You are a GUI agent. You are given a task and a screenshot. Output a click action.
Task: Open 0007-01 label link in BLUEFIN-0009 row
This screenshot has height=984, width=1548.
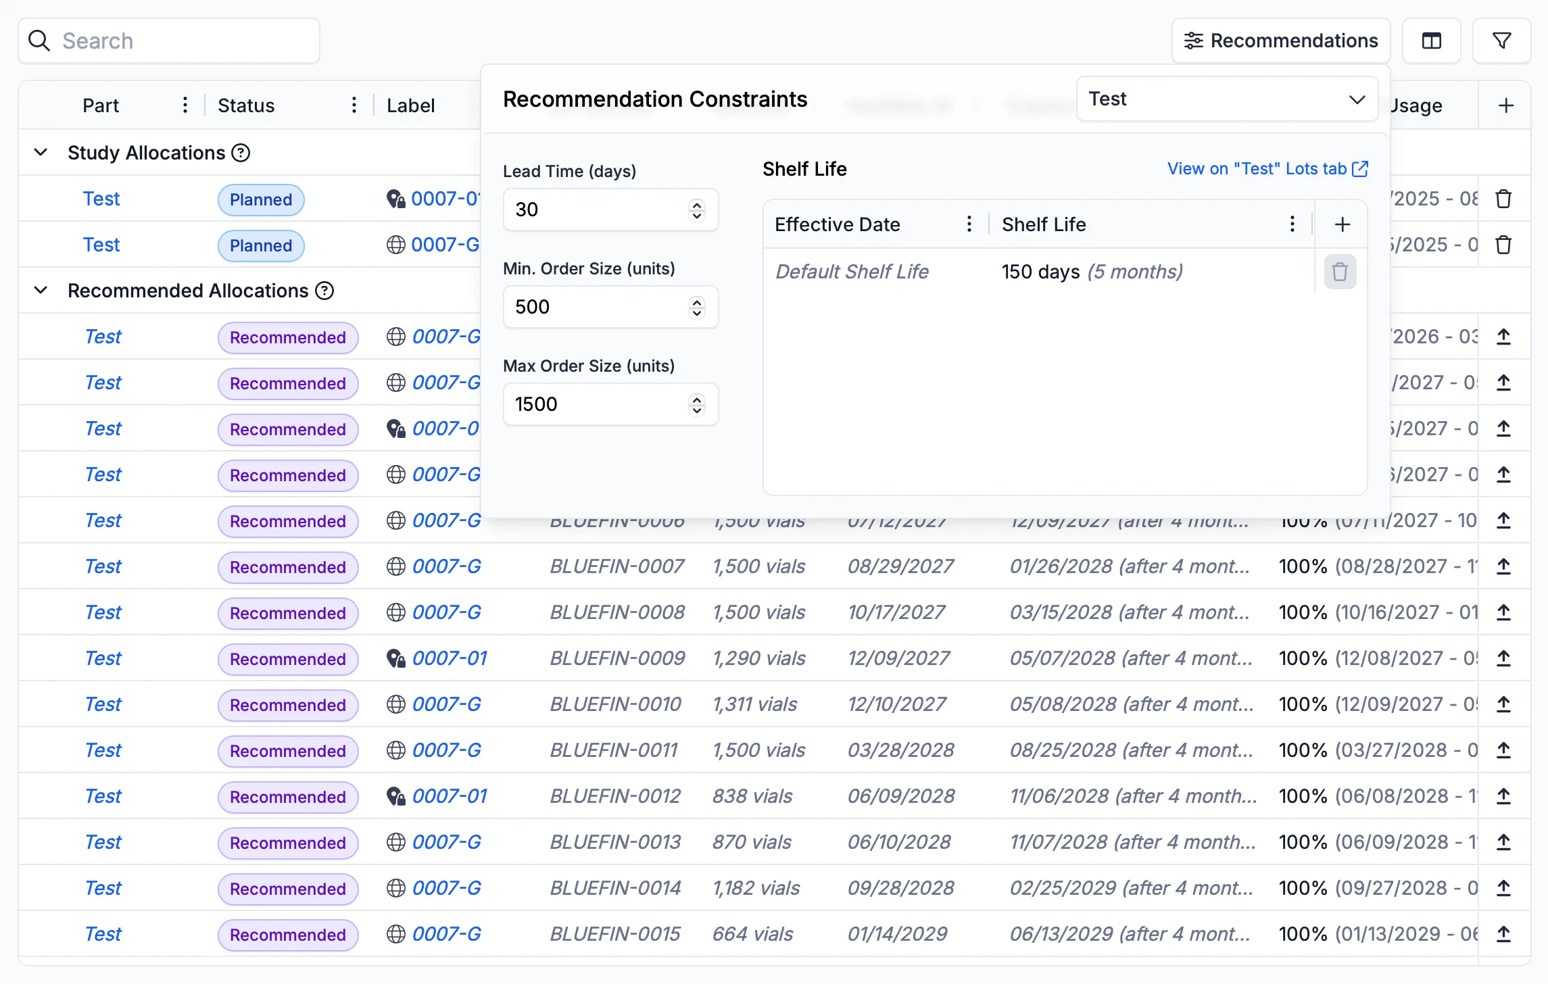pyautogui.click(x=450, y=658)
